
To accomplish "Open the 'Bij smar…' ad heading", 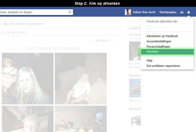I will 135,75.
